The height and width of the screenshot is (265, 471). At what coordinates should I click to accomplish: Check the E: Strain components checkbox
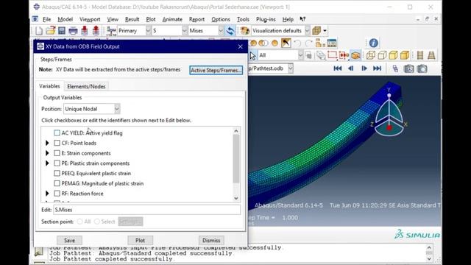(x=57, y=153)
